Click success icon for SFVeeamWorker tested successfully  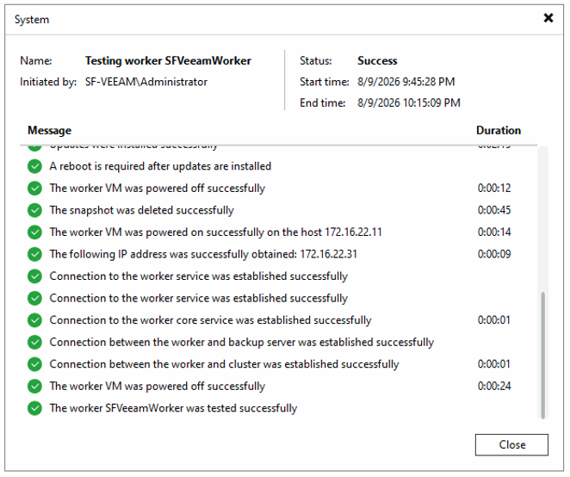point(34,408)
